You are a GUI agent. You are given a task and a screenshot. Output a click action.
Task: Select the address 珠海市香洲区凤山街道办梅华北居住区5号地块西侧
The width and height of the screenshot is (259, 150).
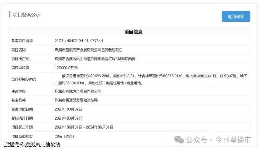(x=95, y=59)
